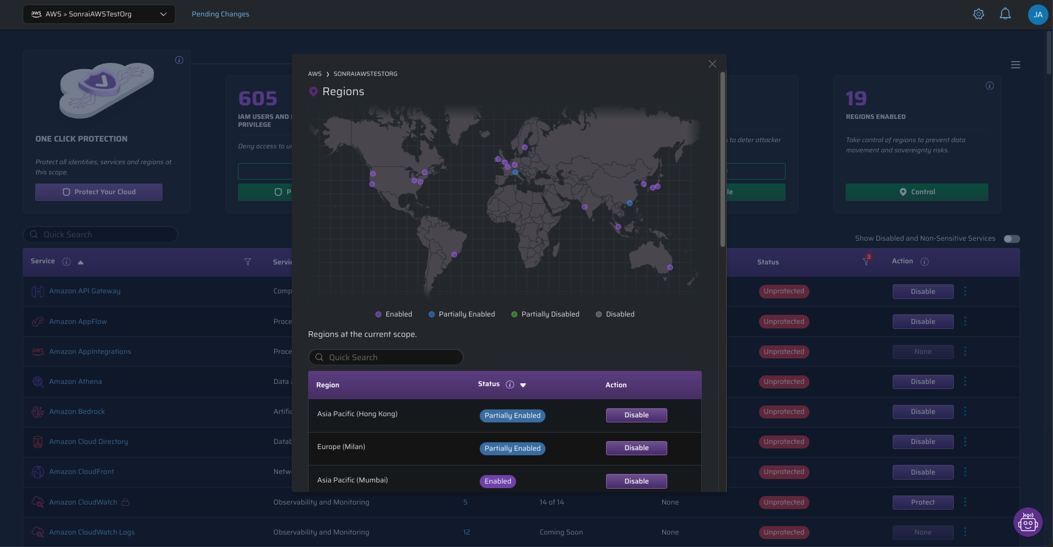The height and width of the screenshot is (547, 1053).
Task: Disable Amazon API Gateway service
Action: [x=923, y=292]
